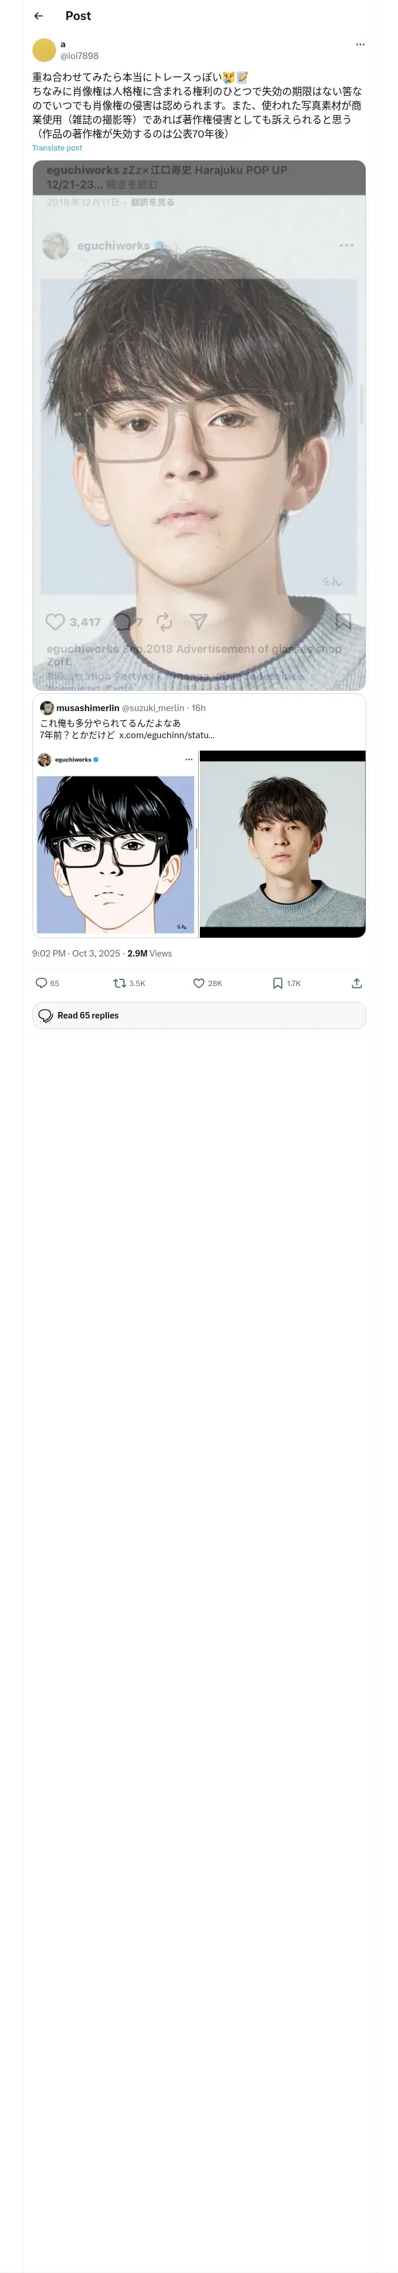Viewport: 398px width, 2273px height.
Task: Go back with the left arrow
Action: [38, 16]
